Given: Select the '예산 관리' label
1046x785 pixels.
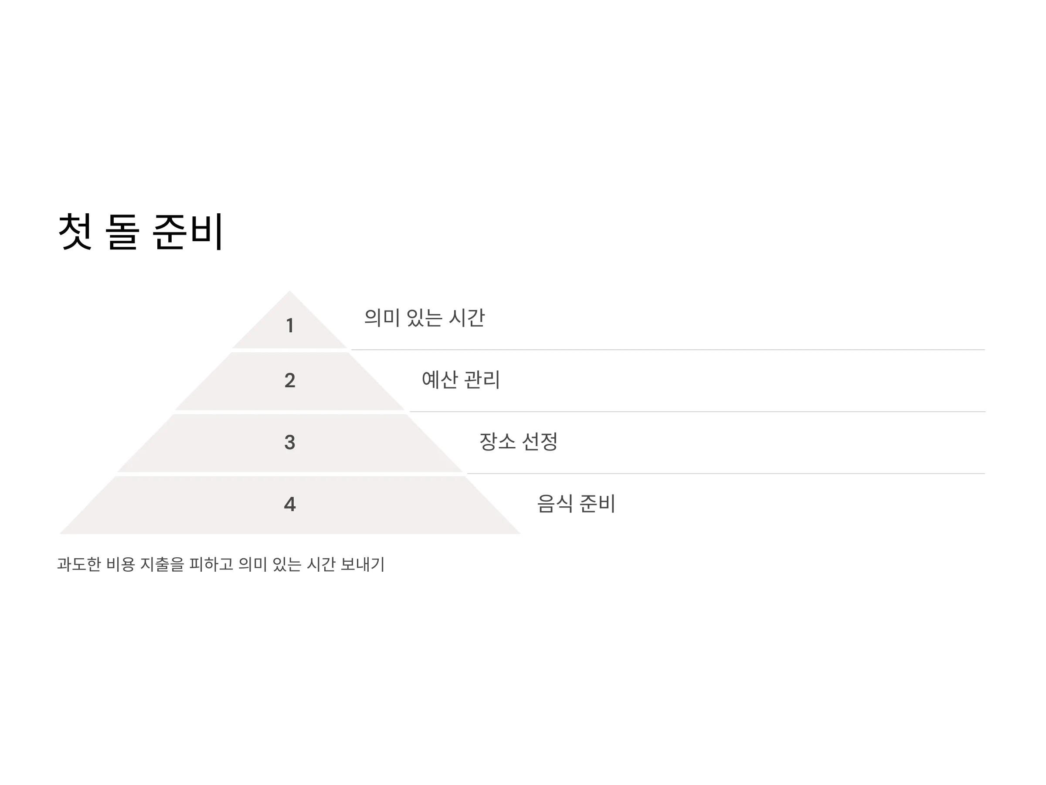Looking at the screenshot, I should (461, 379).
